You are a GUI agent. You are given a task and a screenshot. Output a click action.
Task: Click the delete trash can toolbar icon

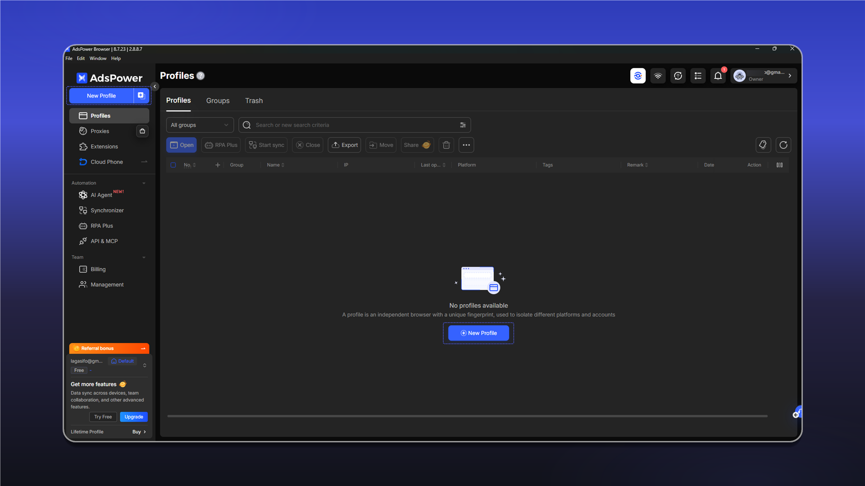pos(446,145)
